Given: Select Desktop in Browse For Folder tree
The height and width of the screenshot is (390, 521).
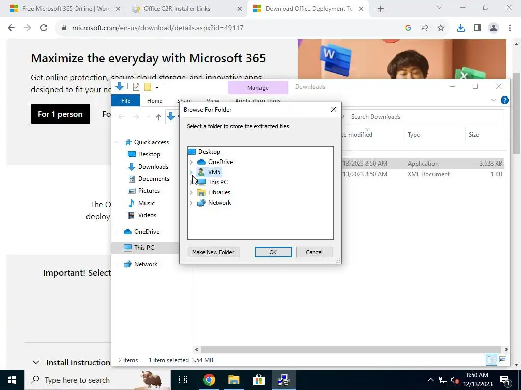Looking at the screenshot, I should click(205, 151).
